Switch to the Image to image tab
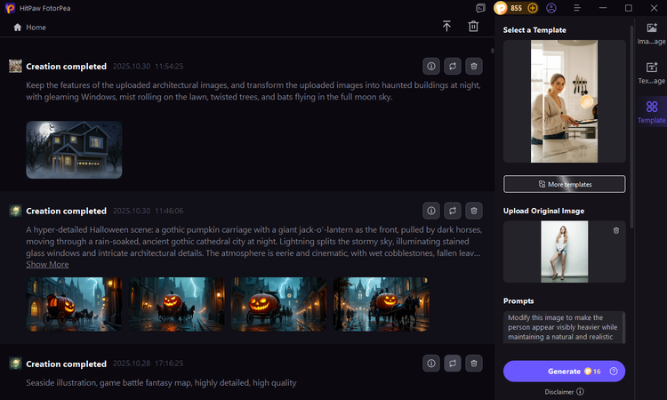667x400 pixels. point(651,34)
